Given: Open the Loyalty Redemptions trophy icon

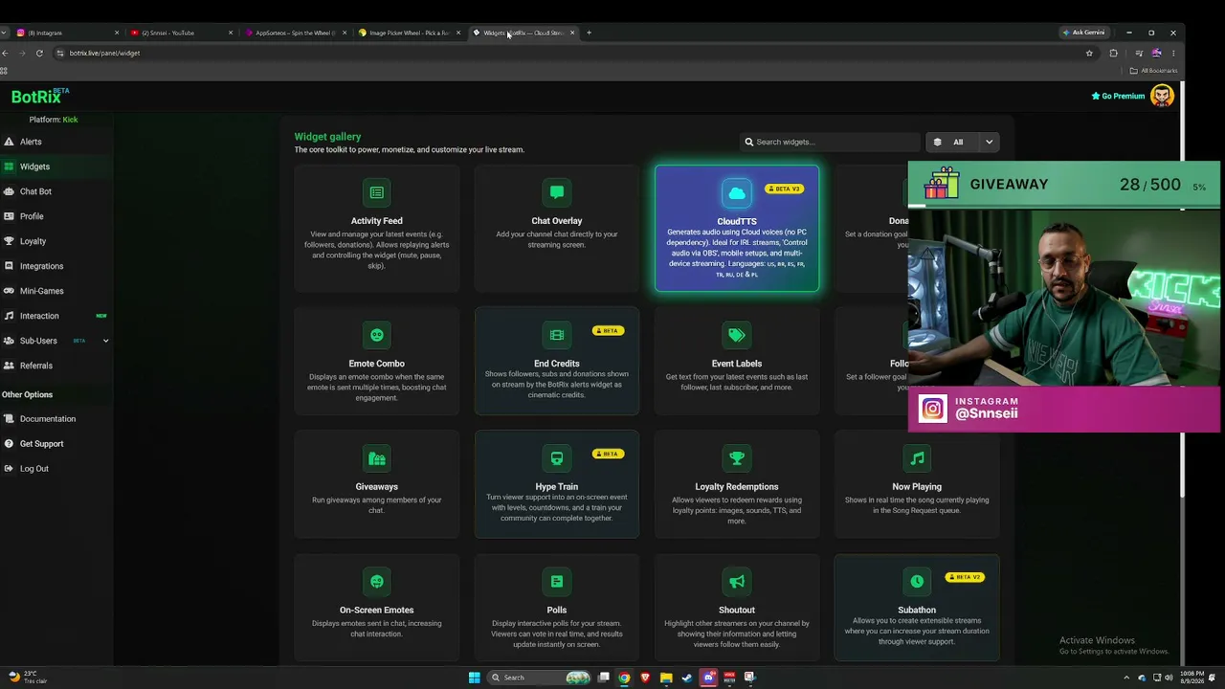Looking at the screenshot, I should (x=737, y=458).
